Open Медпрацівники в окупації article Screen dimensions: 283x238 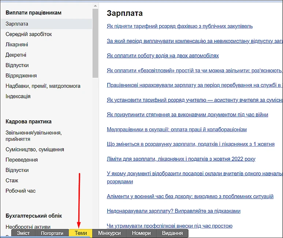[176, 129]
